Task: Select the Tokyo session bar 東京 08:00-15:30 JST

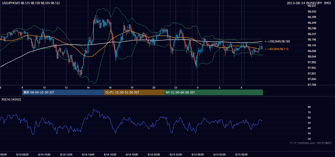Action: click(x=63, y=92)
